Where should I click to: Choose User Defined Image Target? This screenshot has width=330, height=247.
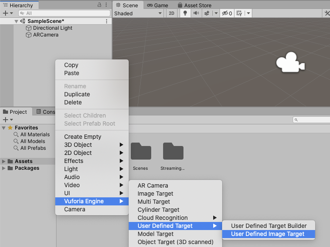click(268, 234)
